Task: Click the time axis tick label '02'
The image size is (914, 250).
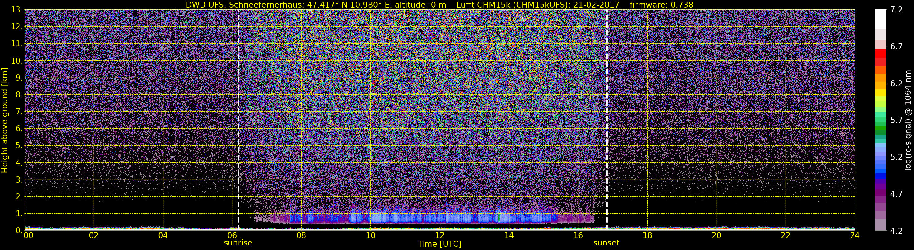Action: coord(94,235)
